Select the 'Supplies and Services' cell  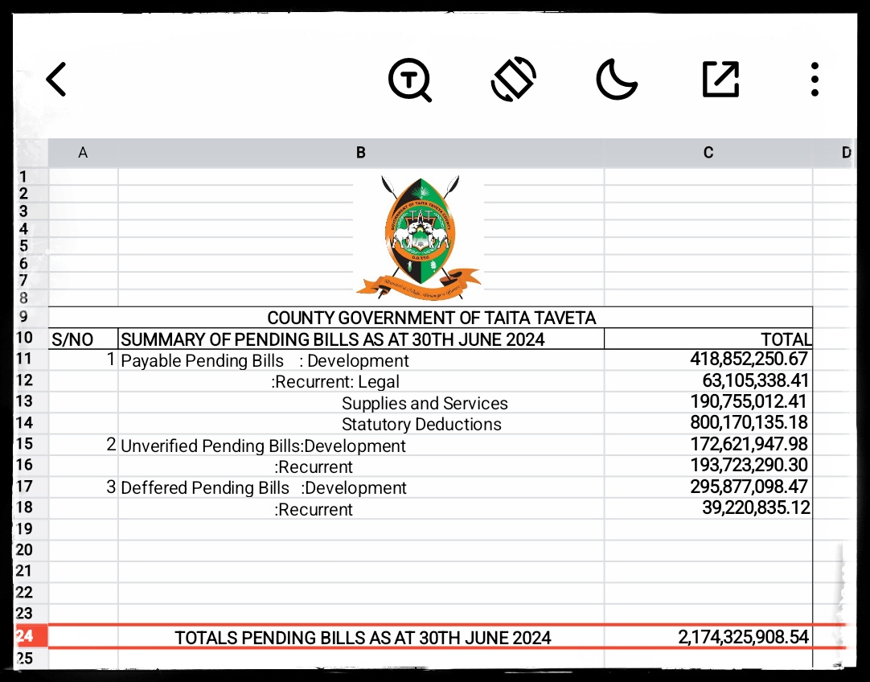(x=361, y=403)
